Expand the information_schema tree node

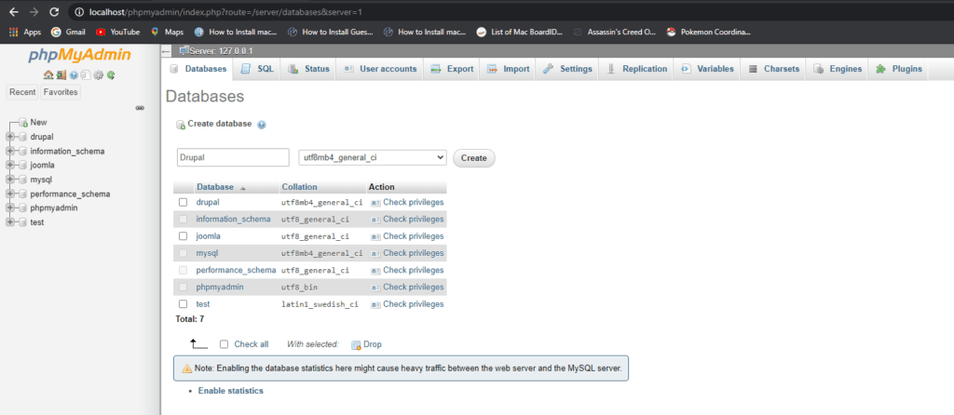[x=9, y=151]
